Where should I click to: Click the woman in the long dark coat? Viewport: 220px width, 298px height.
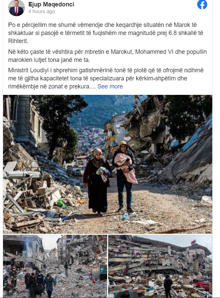pyautogui.click(x=97, y=182)
